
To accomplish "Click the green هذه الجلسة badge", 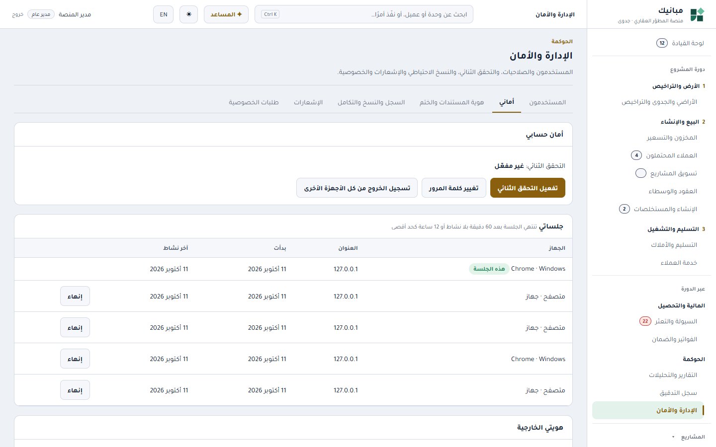I will [489, 269].
